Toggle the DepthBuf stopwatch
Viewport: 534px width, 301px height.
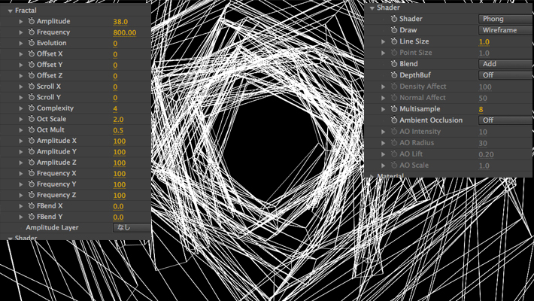393,75
